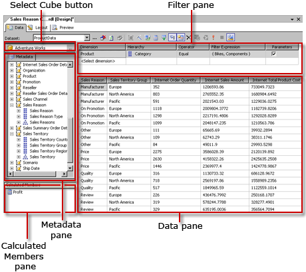Click the Adventure Works cube icon
306x272 pixels.
pyautogui.click(x=10, y=48)
